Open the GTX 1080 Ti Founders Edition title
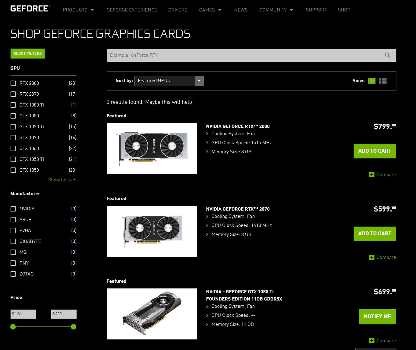The width and height of the screenshot is (416, 350). 244,295
